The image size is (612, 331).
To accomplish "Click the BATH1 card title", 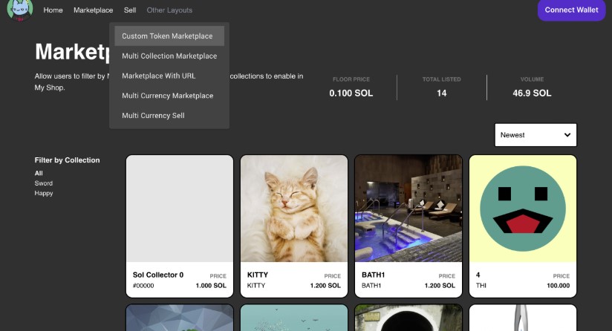I will (373, 275).
